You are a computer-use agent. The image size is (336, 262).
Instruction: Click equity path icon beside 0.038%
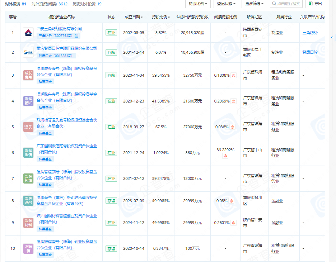pyautogui.click(x=232, y=127)
